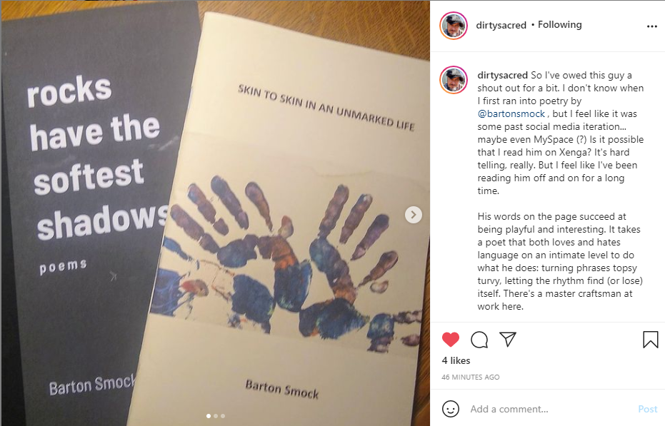The height and width of the screenshot is (426, 665).
Task: Open comments with speech bubble icon
Action: tap(479, 340)
